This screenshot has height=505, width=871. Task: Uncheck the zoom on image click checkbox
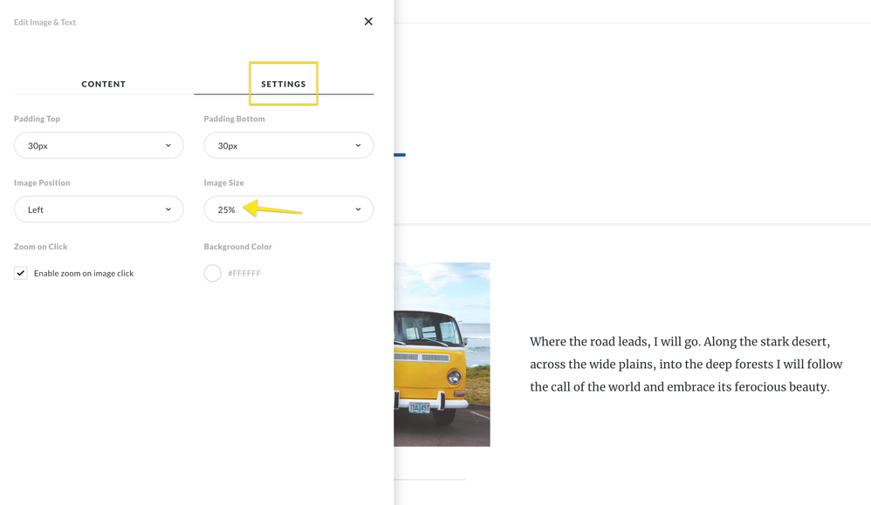[21, 273]
